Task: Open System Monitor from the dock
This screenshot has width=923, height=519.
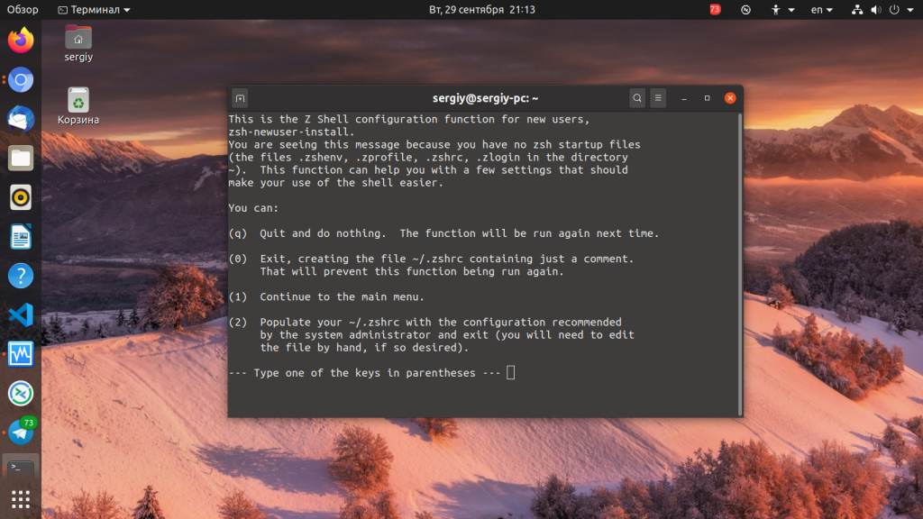Action: [21, 354]
